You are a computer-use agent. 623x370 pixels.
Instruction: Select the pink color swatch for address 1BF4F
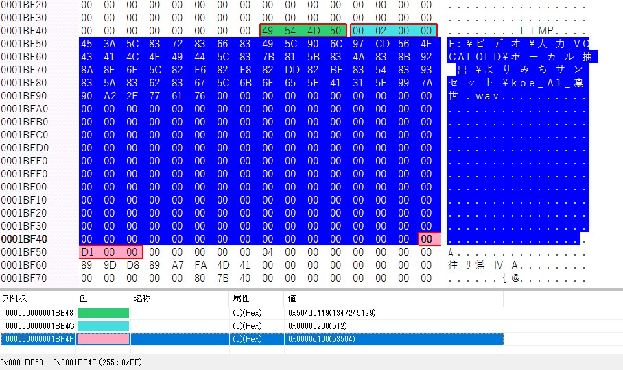pos(103,339)
